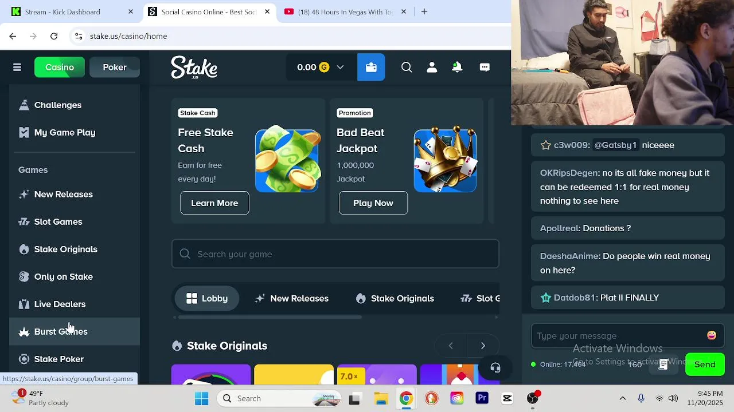Click the category tabs horizontal scrollbar
Screen dimensions: 734x412
(x=270, y=317)
